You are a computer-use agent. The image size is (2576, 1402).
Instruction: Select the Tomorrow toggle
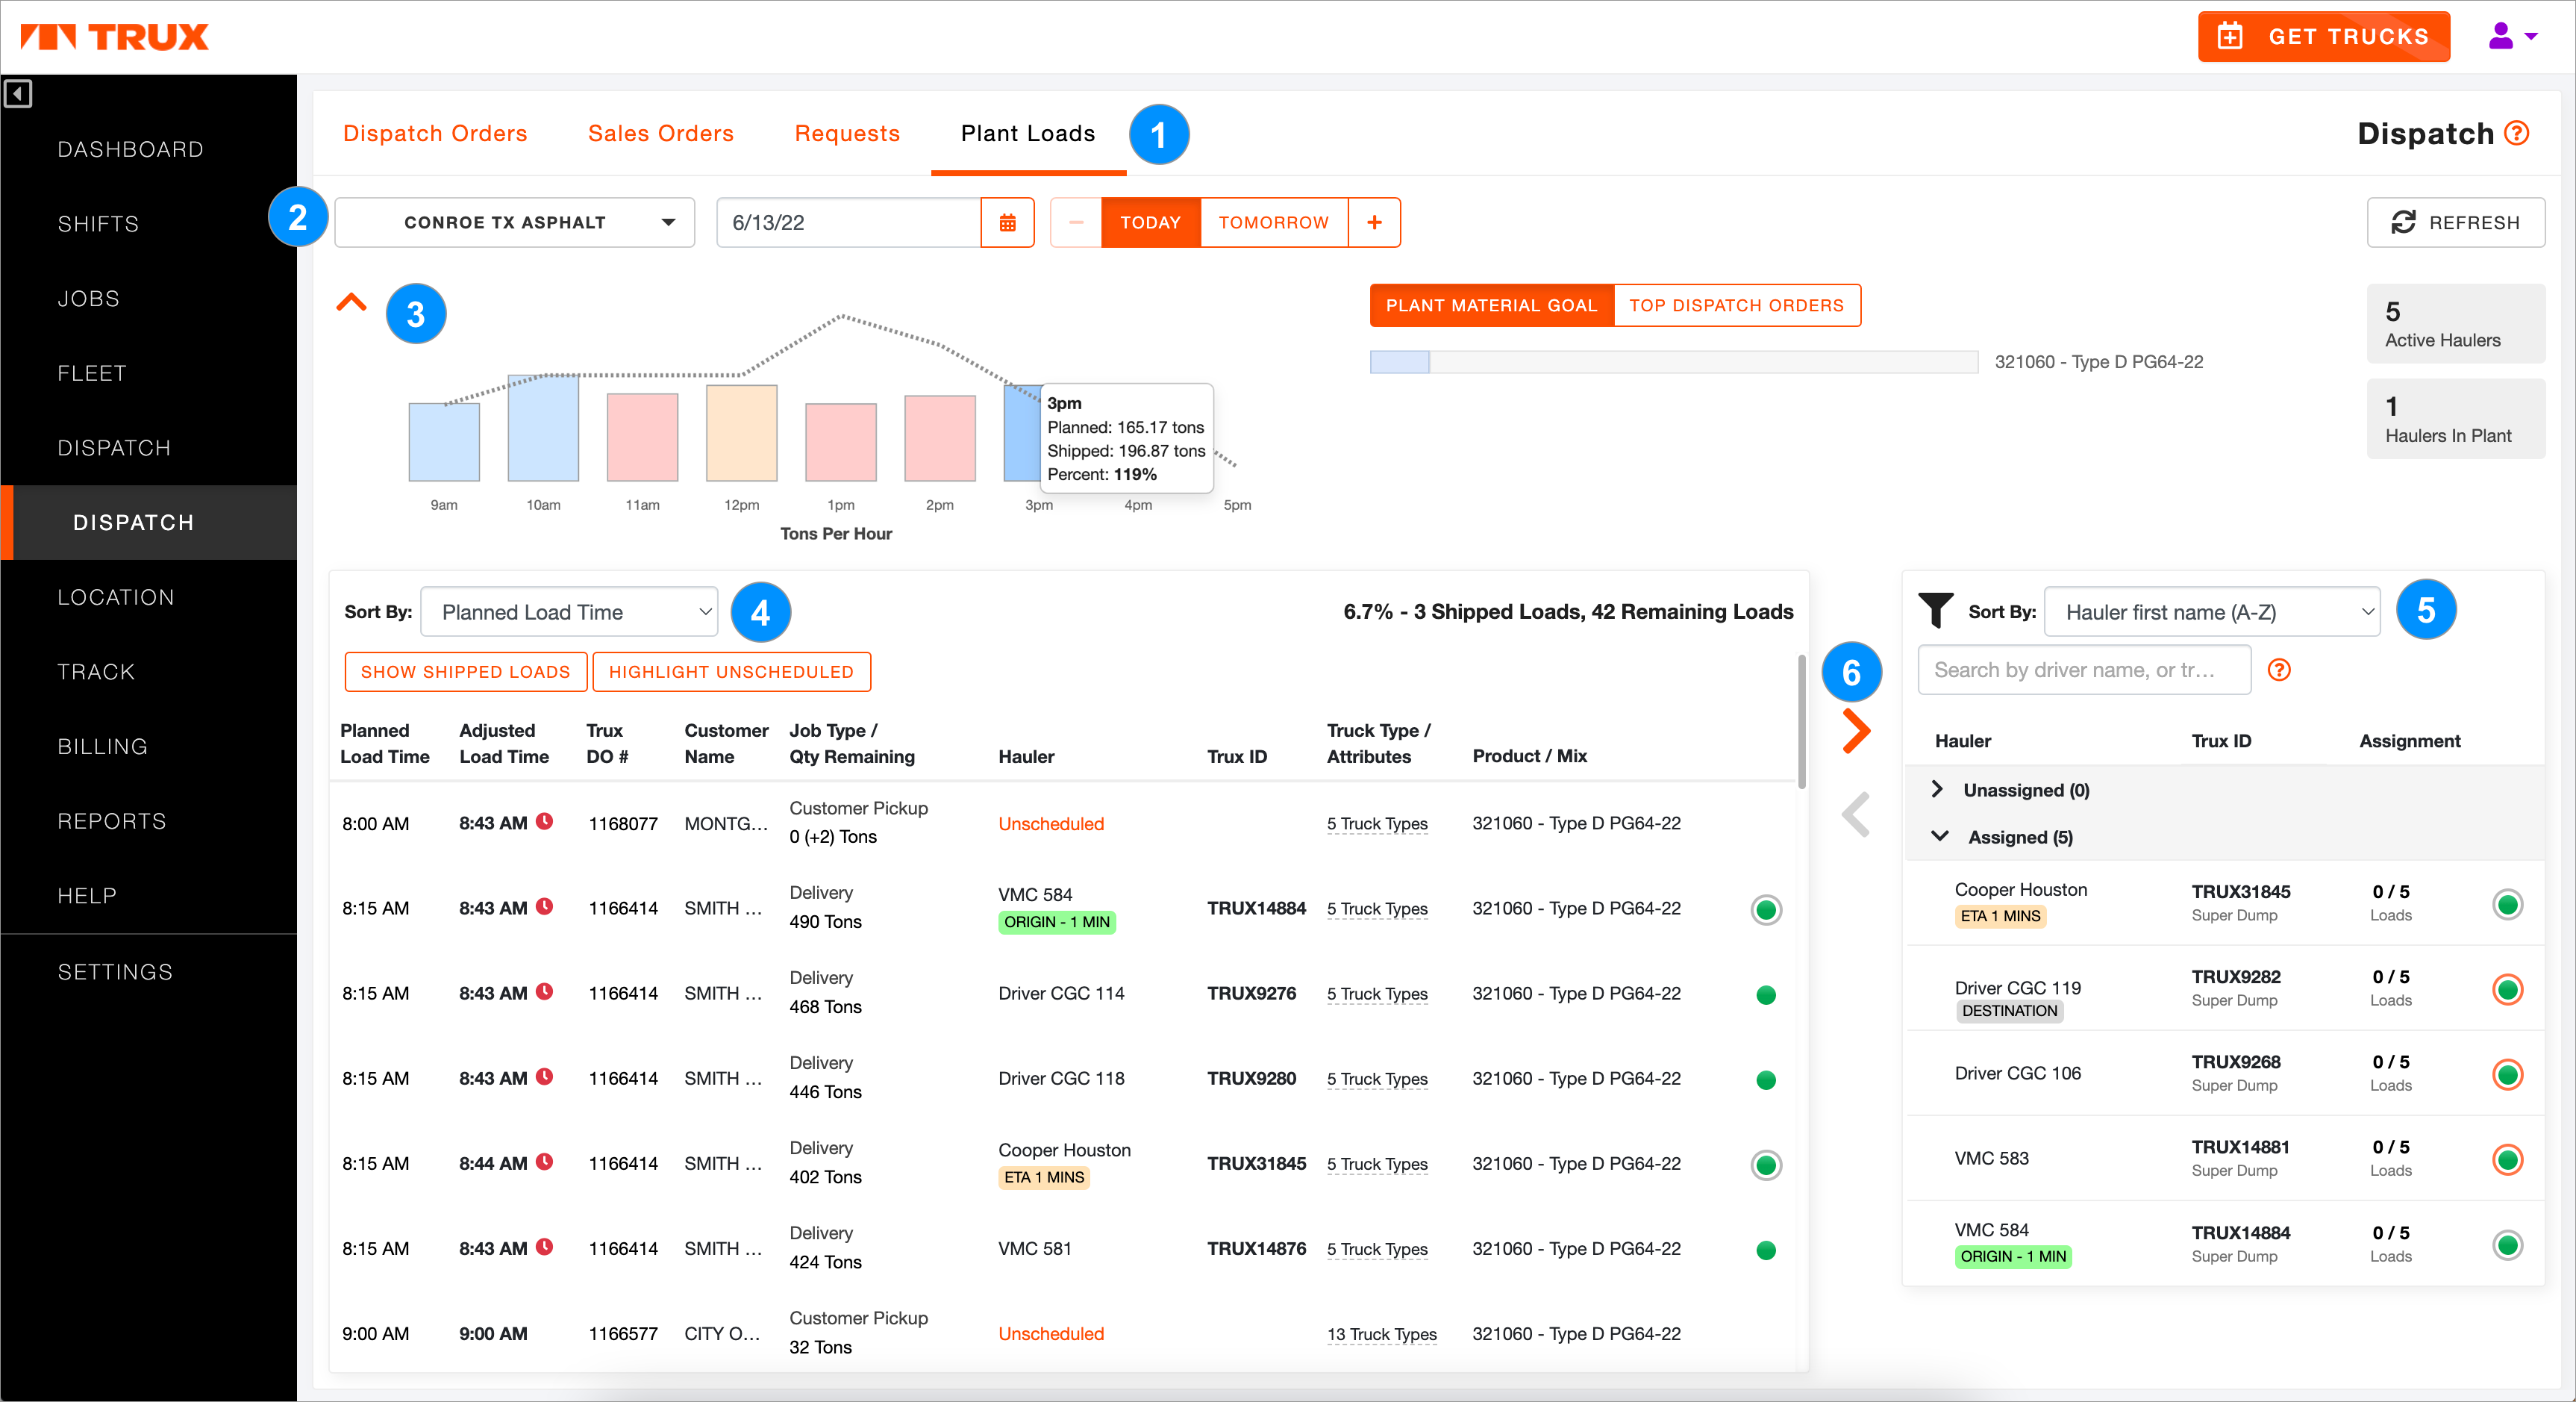(1273, 222)
